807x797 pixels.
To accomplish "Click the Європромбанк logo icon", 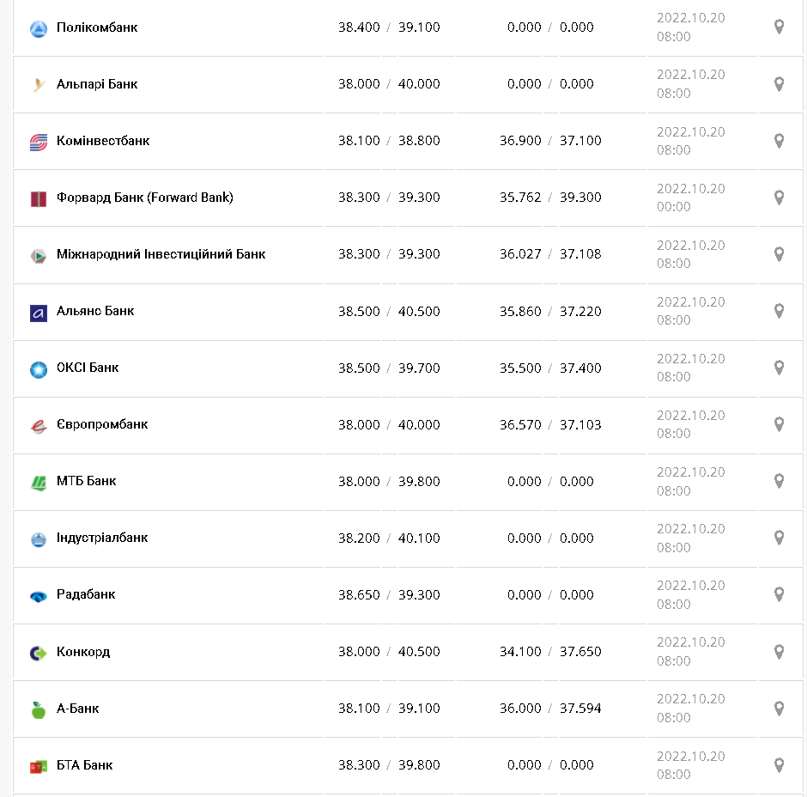I will click(x=38, y=425).
